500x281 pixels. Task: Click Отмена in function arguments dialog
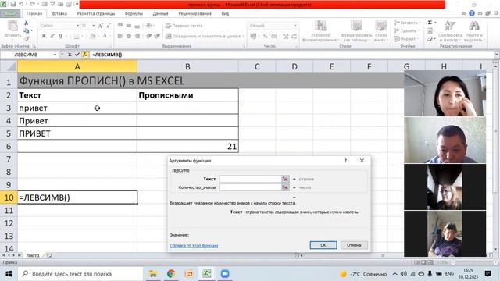354,245
